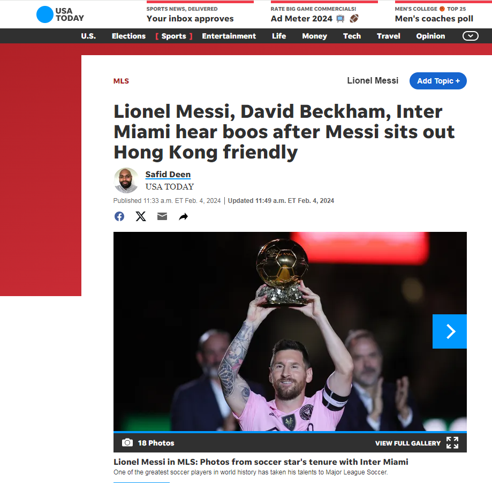Click the fullscreen gallery expand icon
The width and height of the screenshot is (492, 483).
click(452, 442)
